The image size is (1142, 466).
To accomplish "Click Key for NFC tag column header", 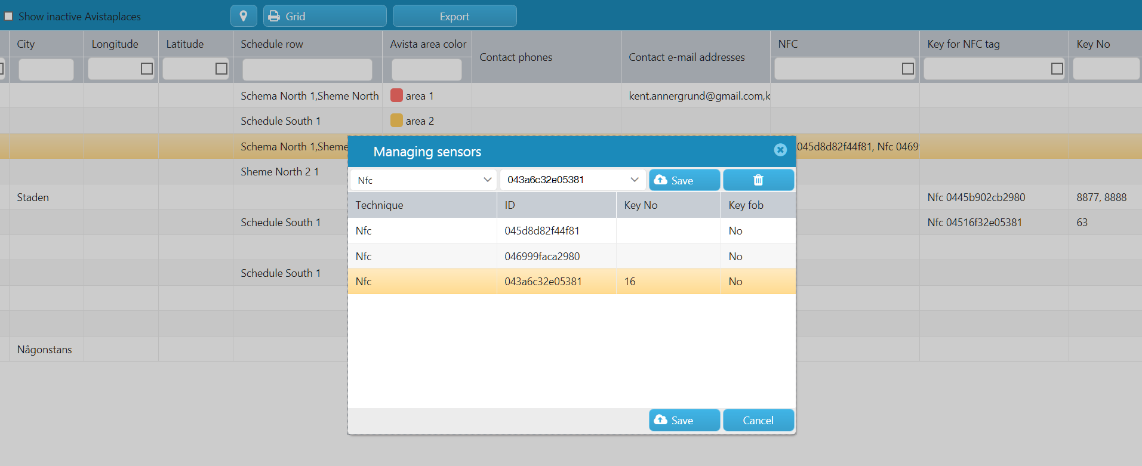I will [994, 44].
